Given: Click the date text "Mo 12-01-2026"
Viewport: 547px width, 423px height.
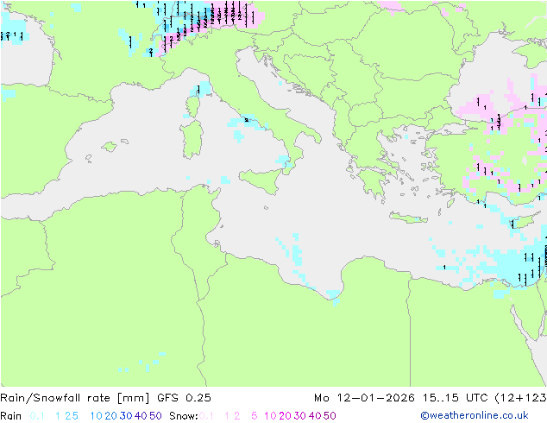Looking at the screenshot, I should (364, 398).
